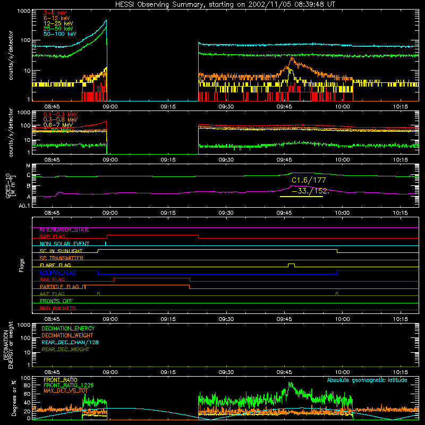Click the 80 tick on Degrees or % axis
Viewport: 425px width, 425px height.
(27, 385)
